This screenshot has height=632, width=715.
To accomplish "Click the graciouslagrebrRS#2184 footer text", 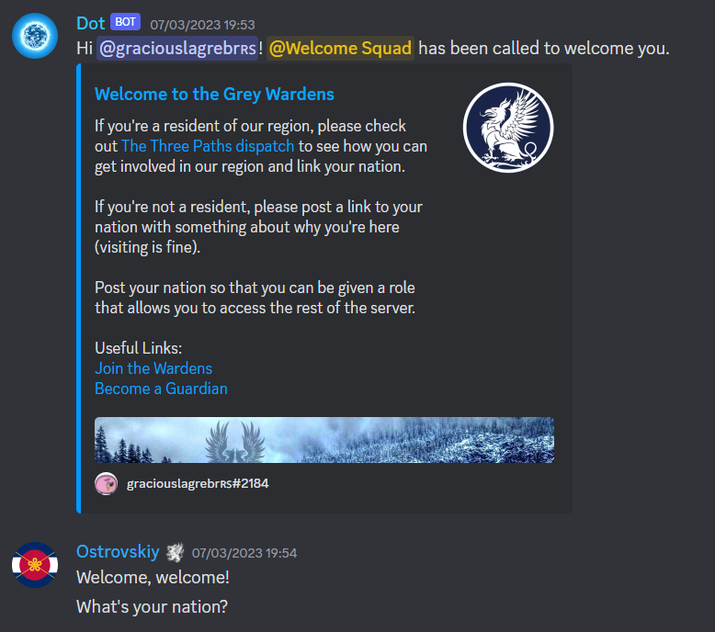I will pos(198,483).
